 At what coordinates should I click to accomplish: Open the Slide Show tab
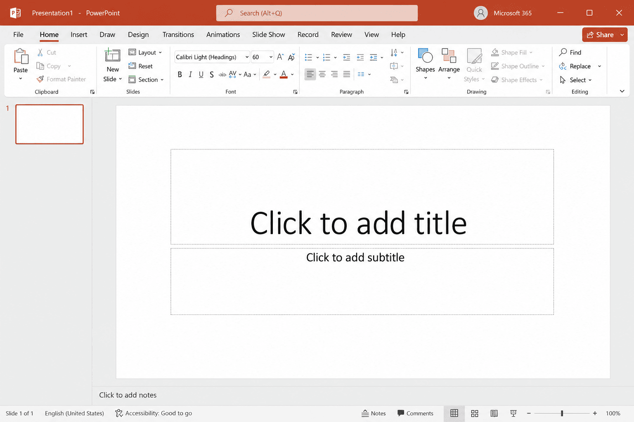(269, 35)
